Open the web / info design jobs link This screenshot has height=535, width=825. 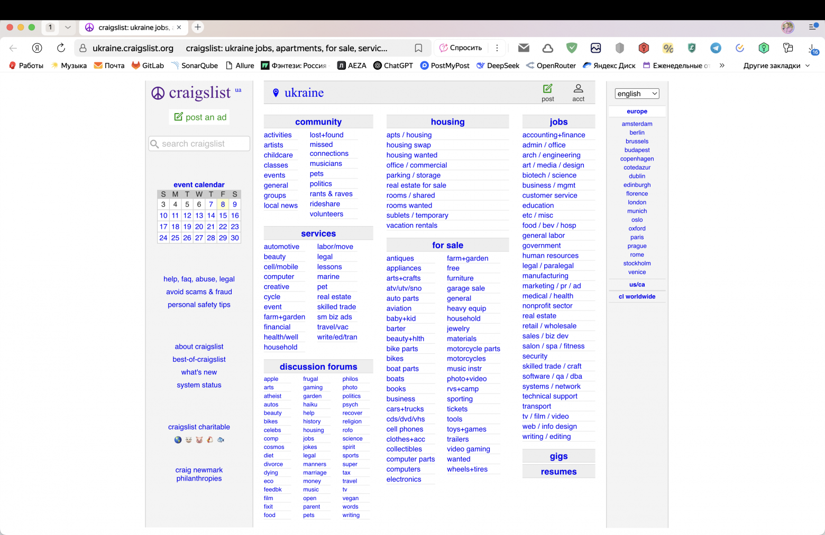pos(549,427)
